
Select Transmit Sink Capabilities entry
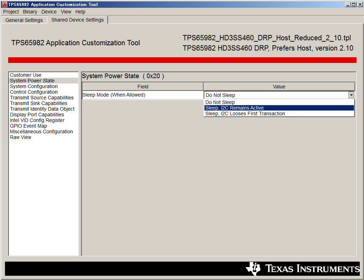(44, 103)
